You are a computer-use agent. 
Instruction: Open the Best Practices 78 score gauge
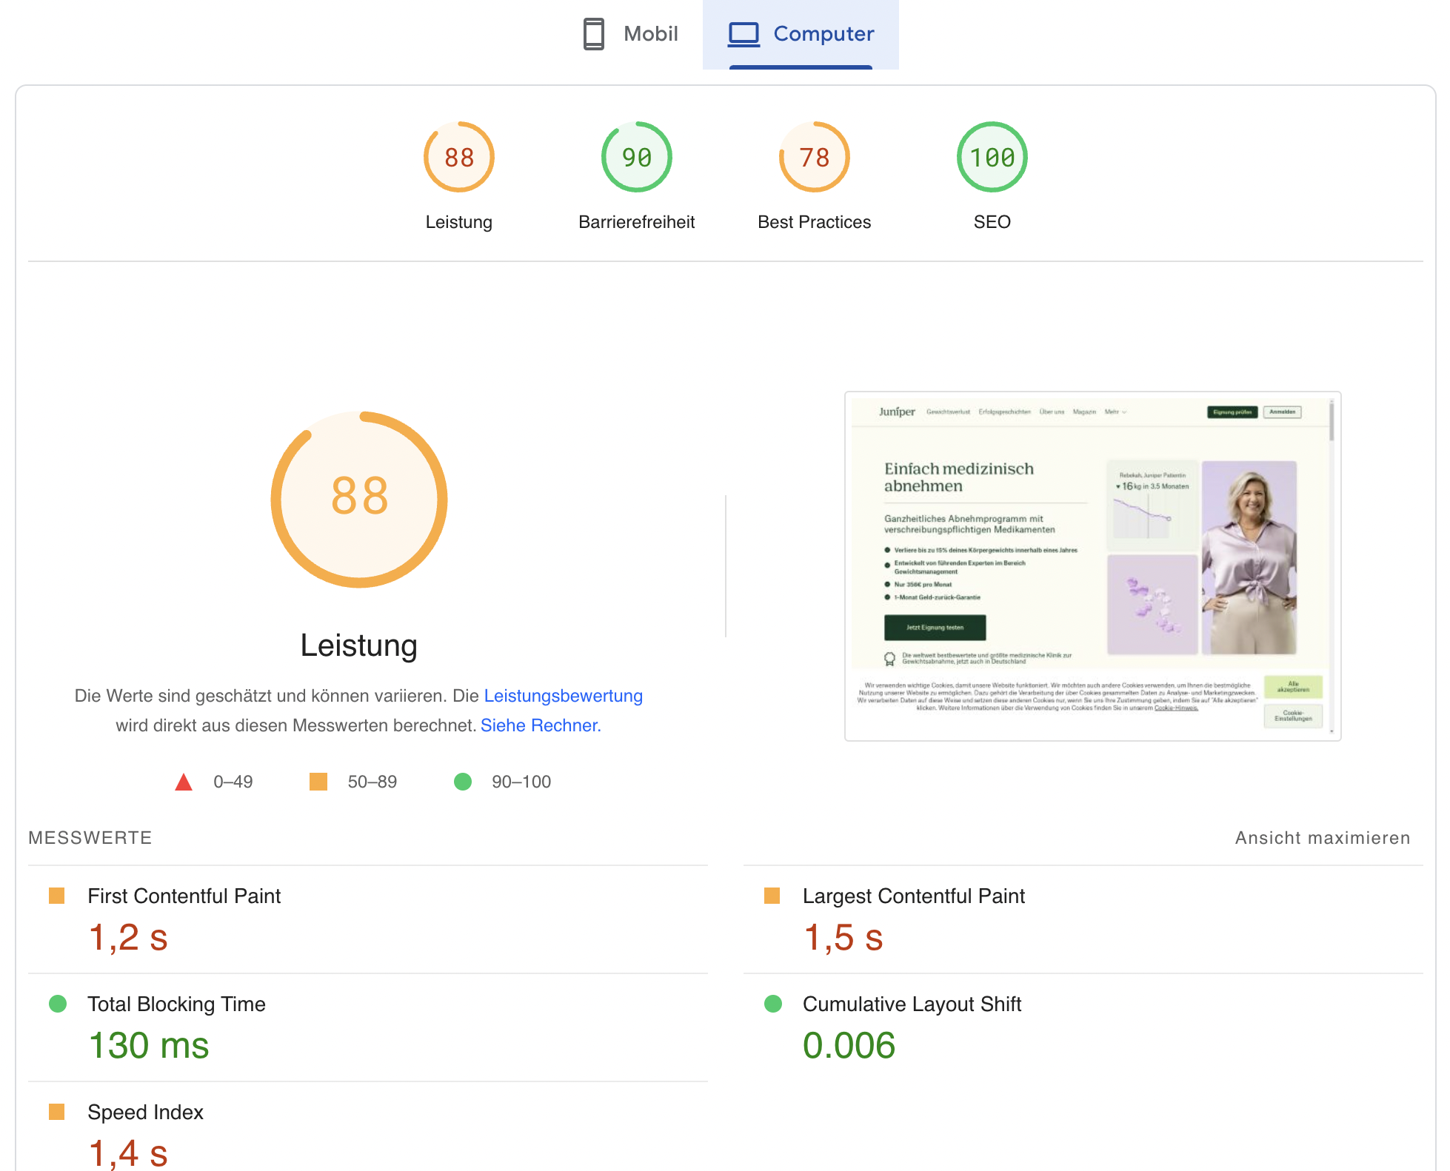pos(814,158)
